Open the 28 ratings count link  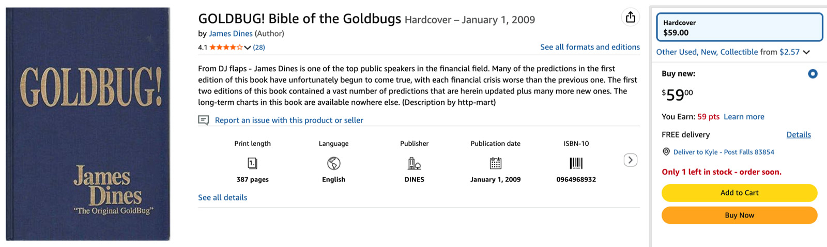pyautogui.click(x=259, y=48)
